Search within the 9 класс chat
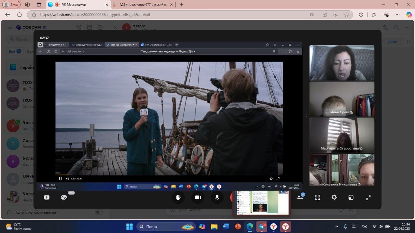This screenshot has height=233, width=415. coord(397,28)
